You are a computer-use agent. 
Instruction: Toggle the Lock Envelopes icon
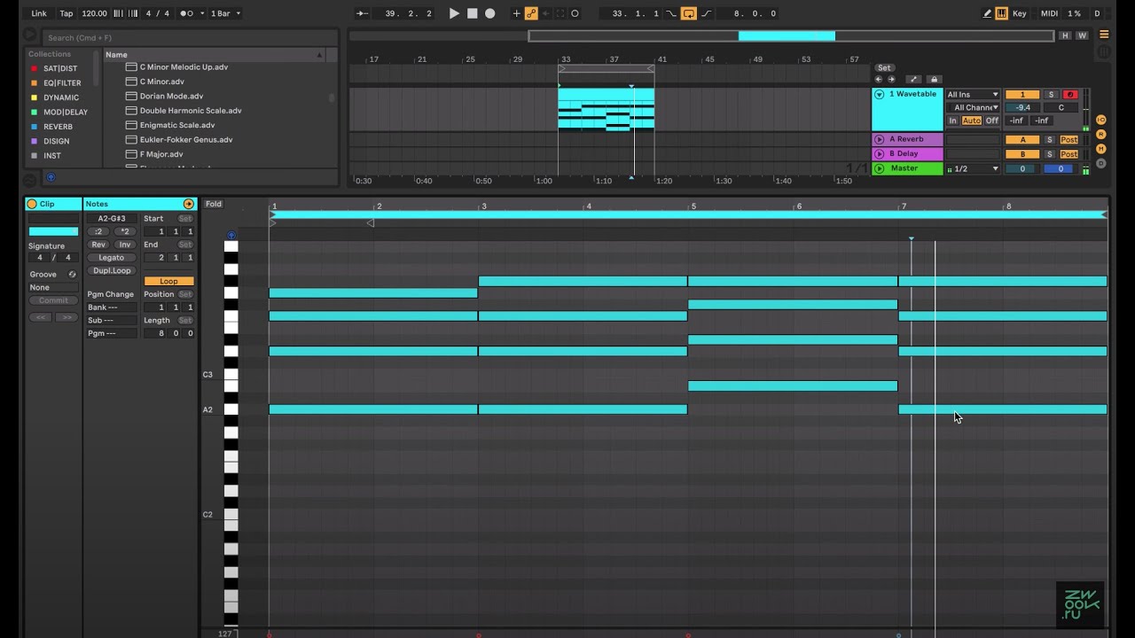(x=934, y=79)
